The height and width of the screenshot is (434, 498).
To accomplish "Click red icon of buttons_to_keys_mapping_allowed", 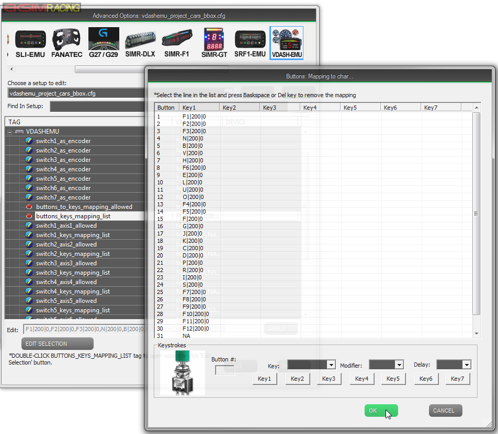I will point(29,207).
